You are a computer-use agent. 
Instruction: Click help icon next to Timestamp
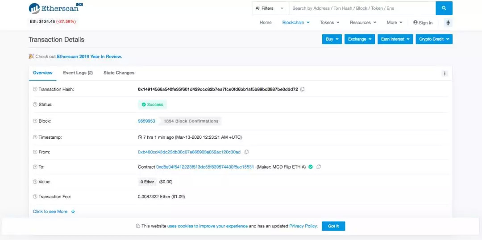[35, 137]
